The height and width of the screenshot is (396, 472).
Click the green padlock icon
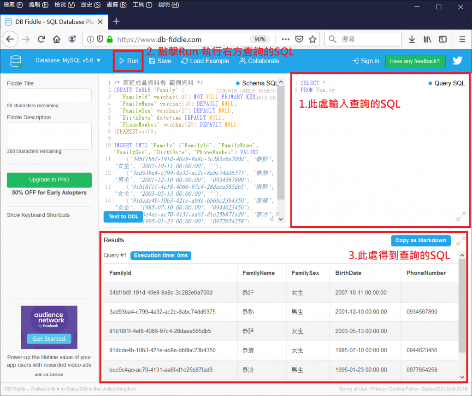tap(110, 40)
